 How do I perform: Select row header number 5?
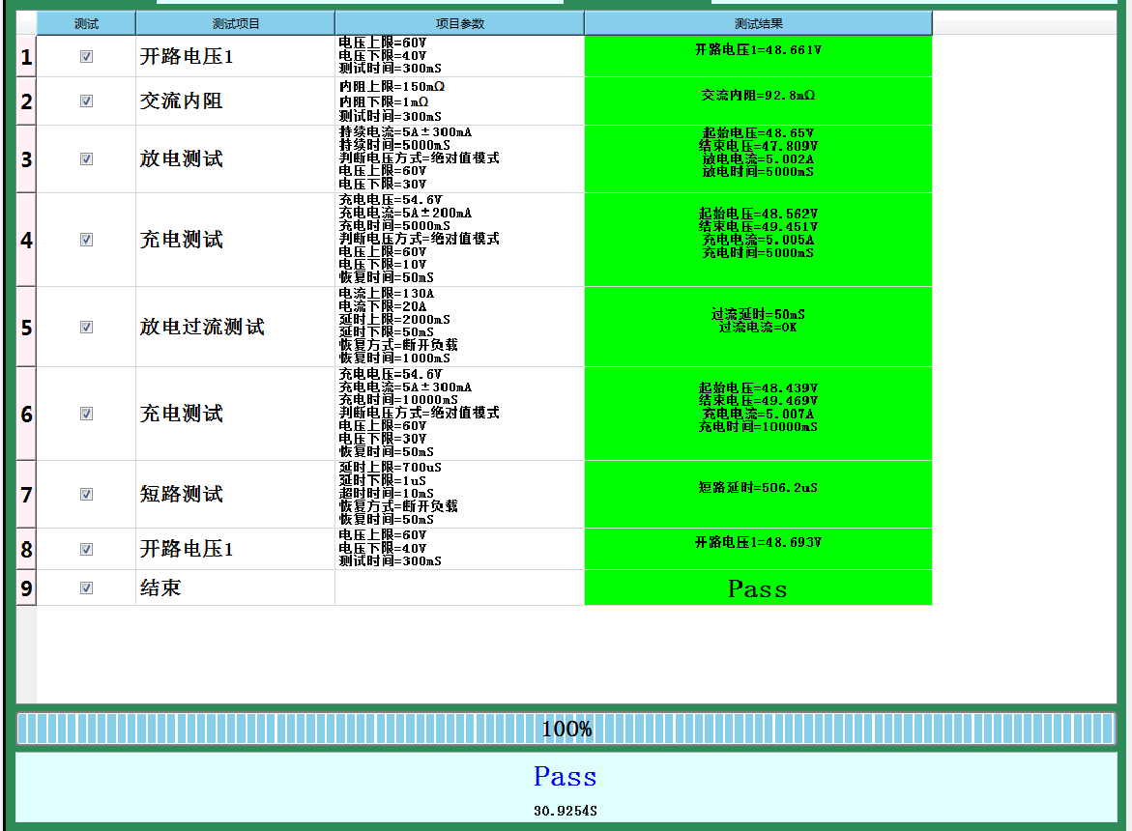(26, 328)
